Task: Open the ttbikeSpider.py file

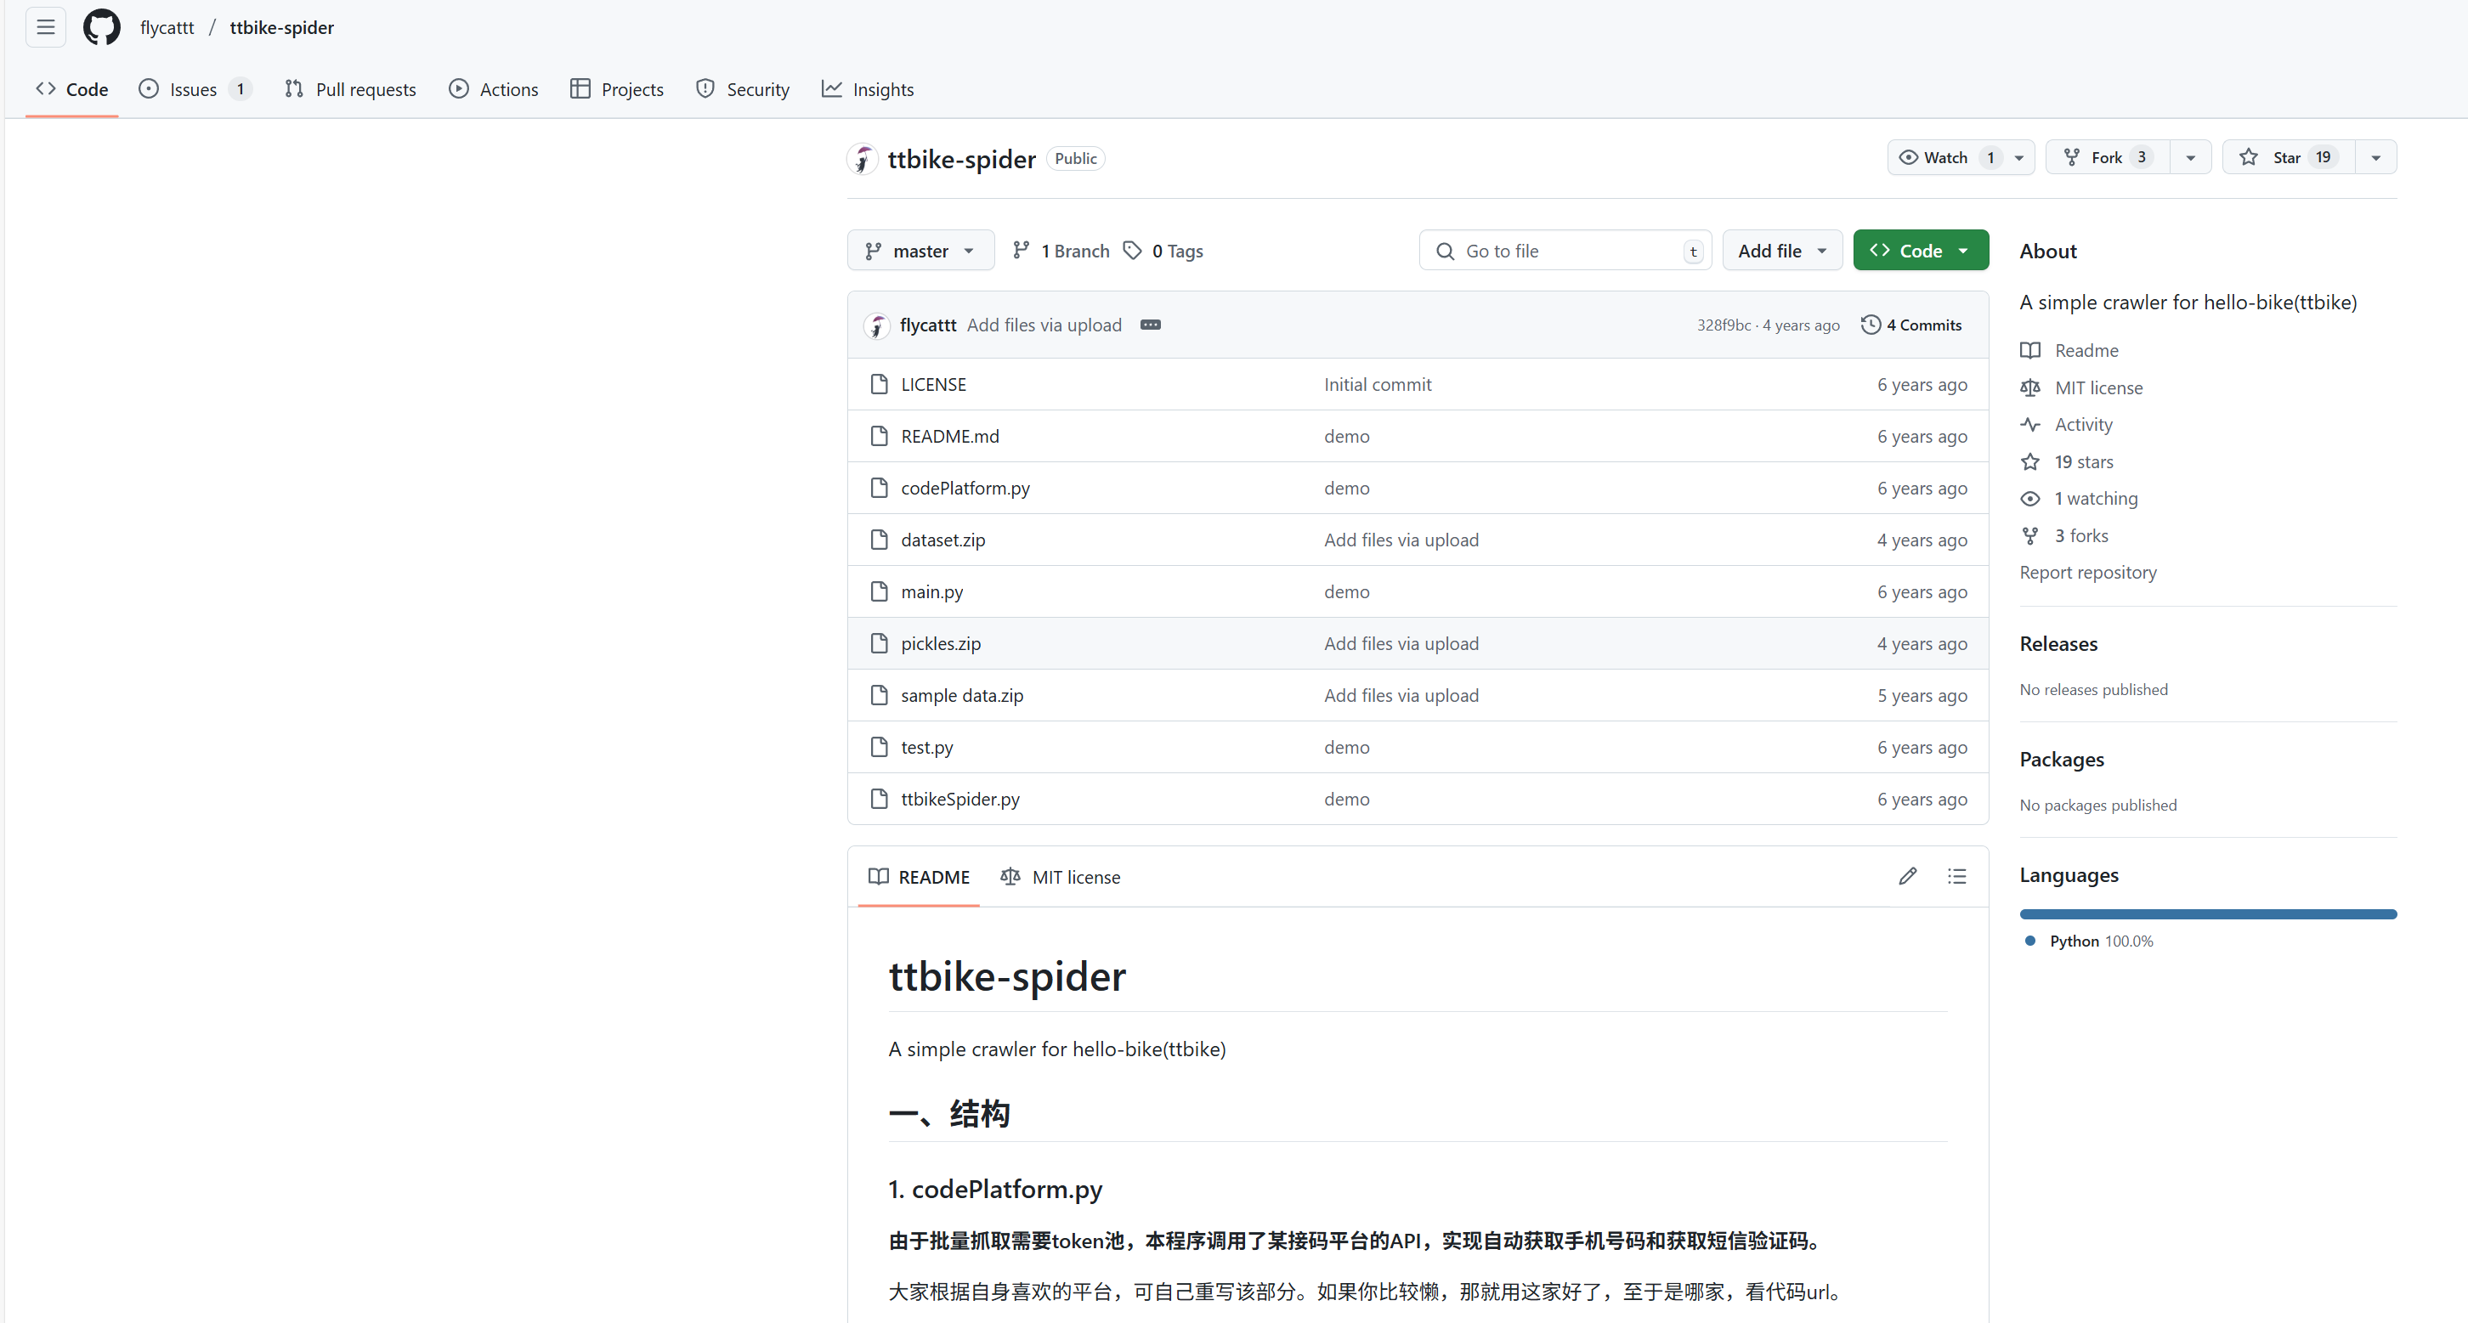Action: pyautogui.click(x=959, y=799)
